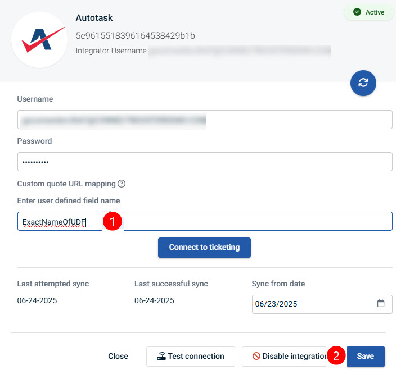The width and height of the screenshot is (396, 370).
Task: Click the user defined field name input
Action: (205, 221)
